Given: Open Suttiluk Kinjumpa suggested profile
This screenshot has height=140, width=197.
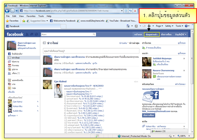Looking at the screenshot, I should tap(162, 58).
